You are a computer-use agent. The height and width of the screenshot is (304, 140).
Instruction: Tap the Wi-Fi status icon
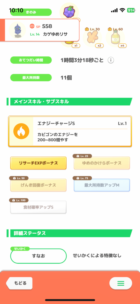pyautogui.click(x=122, y=11)
